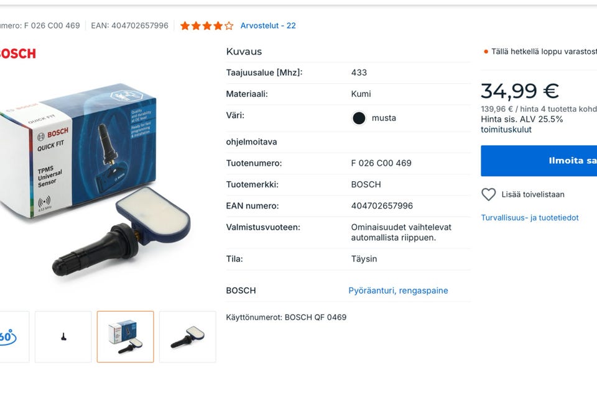Open the Arvostelut - 22 reviews link
Screen dimensions: 597x414
tap(268, 26)
